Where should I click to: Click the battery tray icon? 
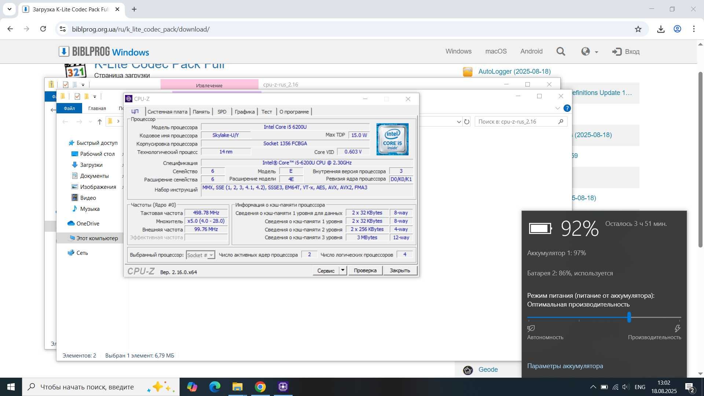(604, 387)
